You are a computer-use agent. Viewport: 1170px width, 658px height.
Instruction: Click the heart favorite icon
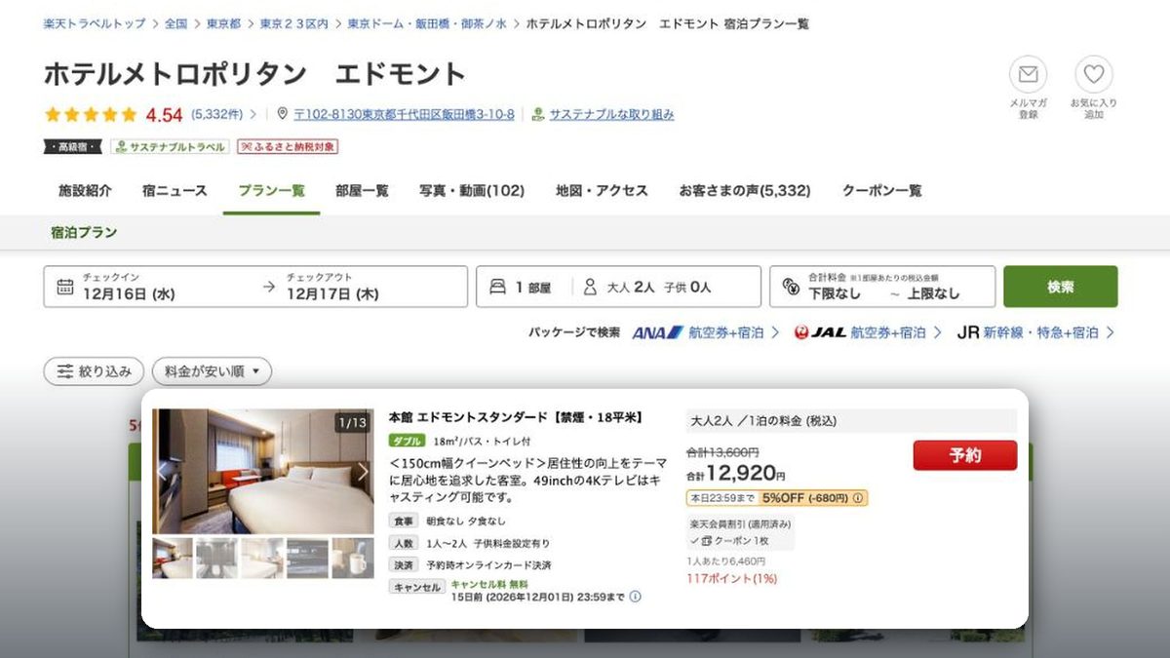(1094, 74)
